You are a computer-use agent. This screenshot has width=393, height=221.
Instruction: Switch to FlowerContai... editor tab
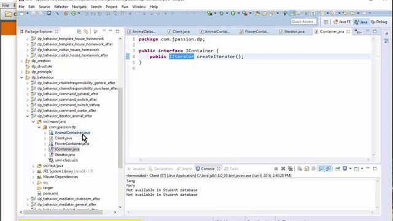click(x=255, y=31)
